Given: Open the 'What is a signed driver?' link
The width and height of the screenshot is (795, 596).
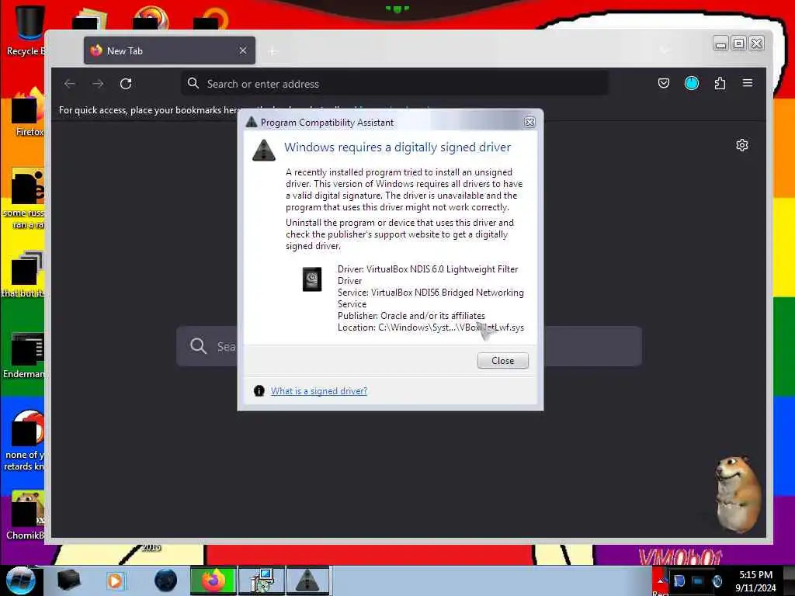Looking at the screenshot, I should coord(319,391).
